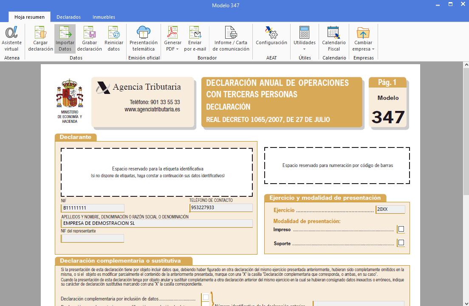Expand the Generar PDF dropdown arrow
Screen dimensions: 469x306
pyautogui.click(x=178, y=49)
